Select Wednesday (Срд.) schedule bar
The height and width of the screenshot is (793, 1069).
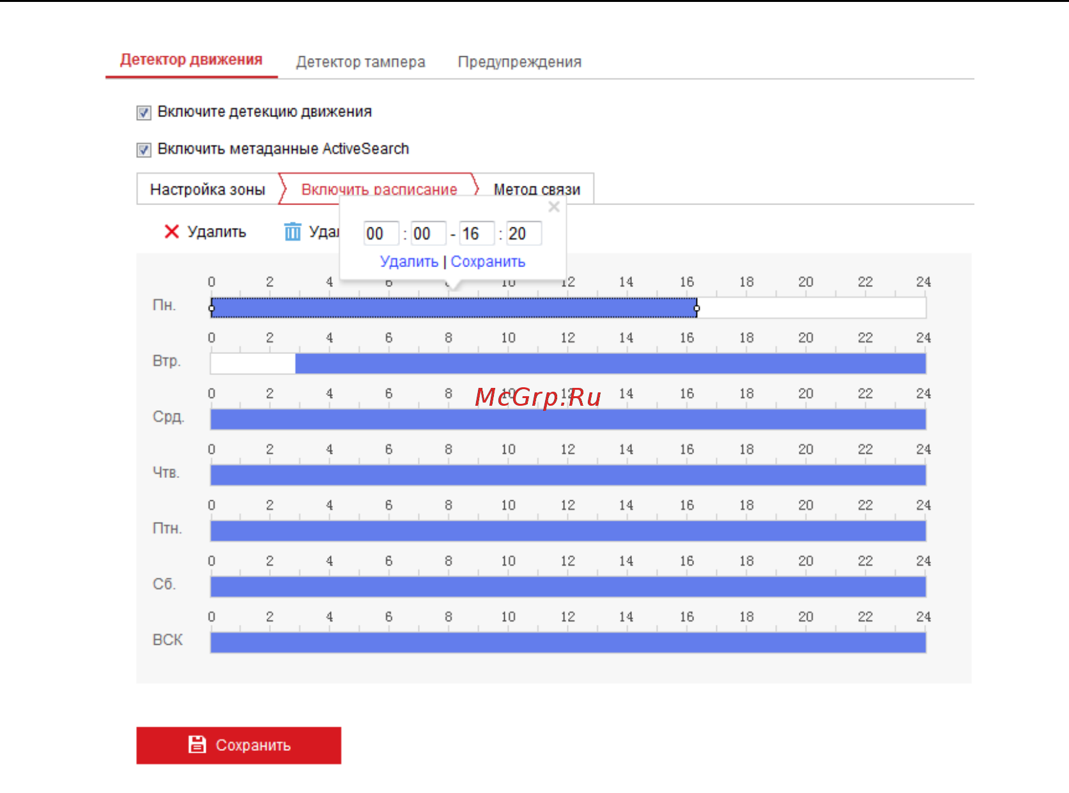568,419
